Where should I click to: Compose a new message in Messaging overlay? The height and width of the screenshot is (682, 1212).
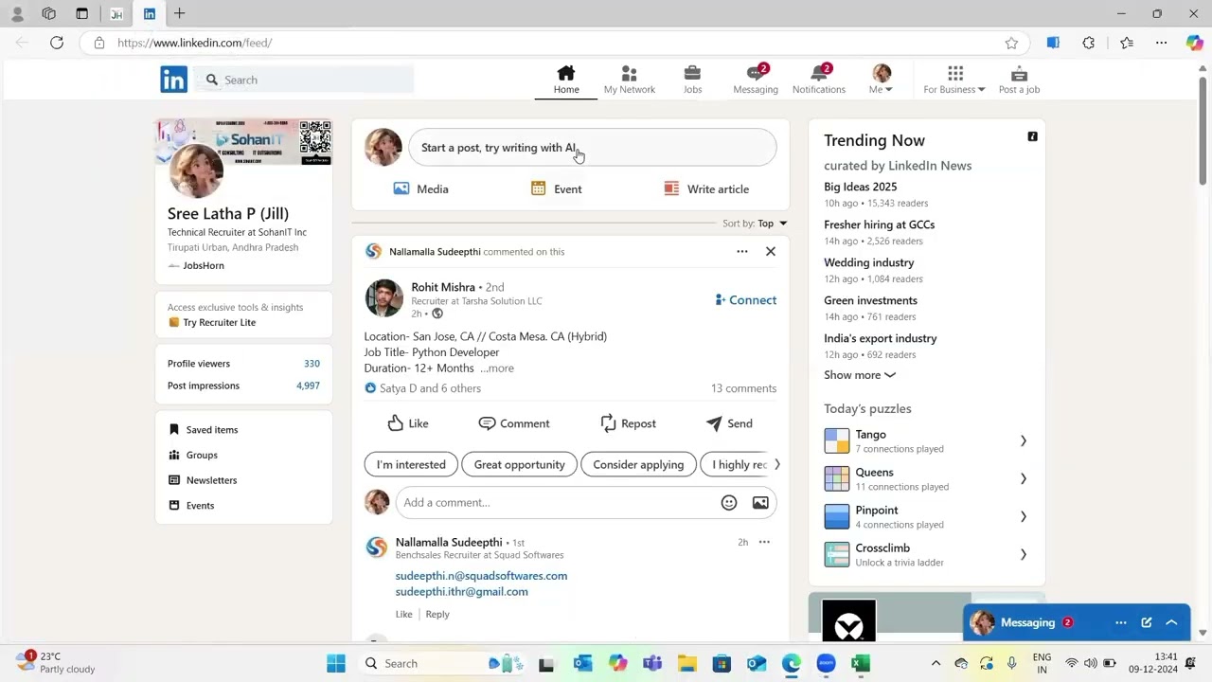coord(1146,622)
